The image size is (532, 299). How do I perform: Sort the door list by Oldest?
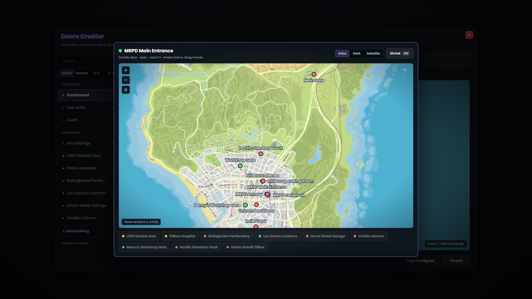coord(67,73)
